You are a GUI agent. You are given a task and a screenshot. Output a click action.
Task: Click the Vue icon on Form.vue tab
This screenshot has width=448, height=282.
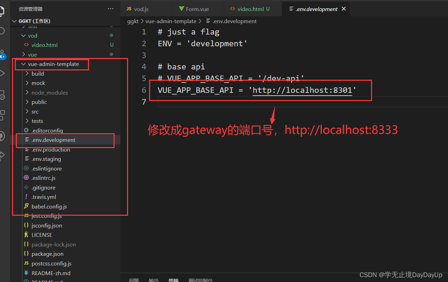click(x=181, y=9)
